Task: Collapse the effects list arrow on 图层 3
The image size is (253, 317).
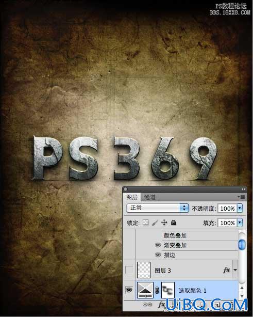Action: pyautogui.click(x=235, y=270)
